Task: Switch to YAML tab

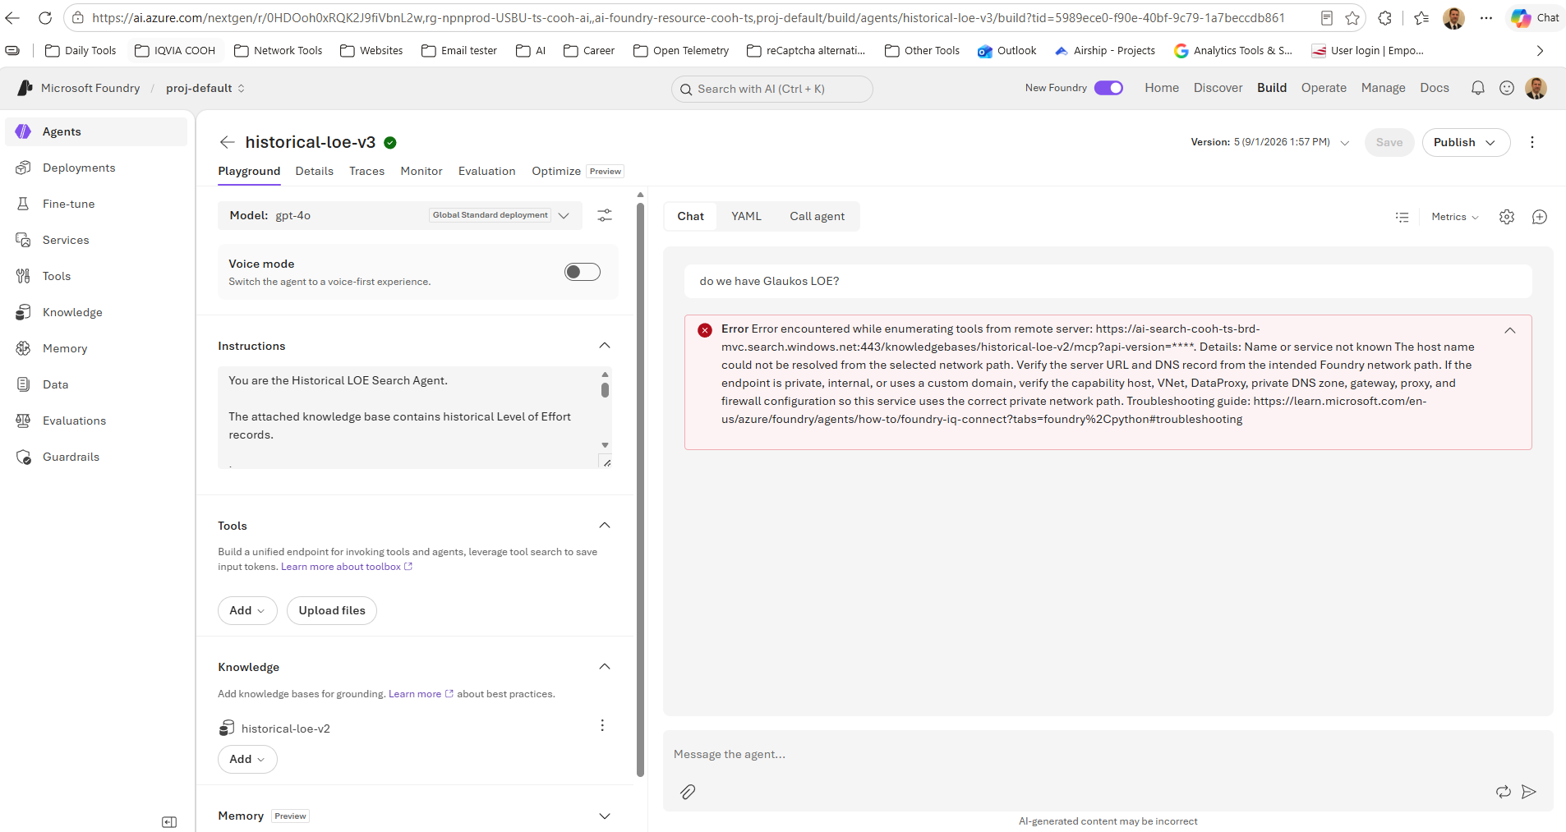Action: [746, 216]
